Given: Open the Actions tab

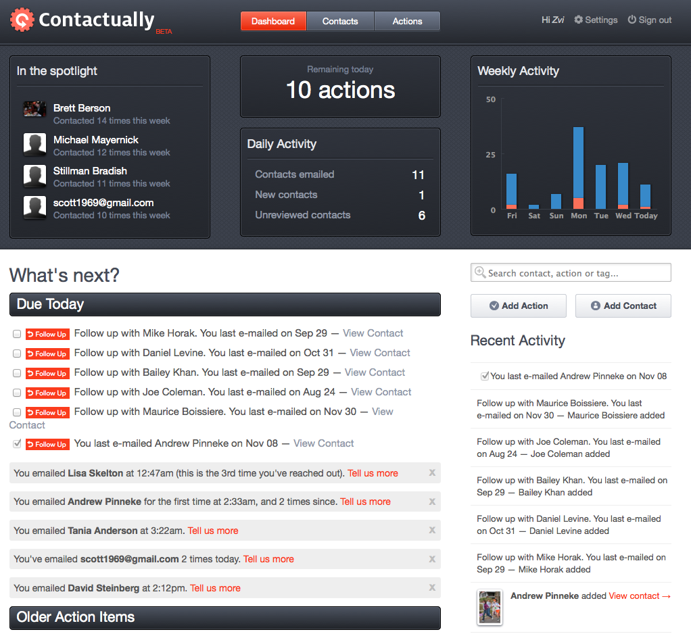Looking at the screenshot, I should [407, 21].
